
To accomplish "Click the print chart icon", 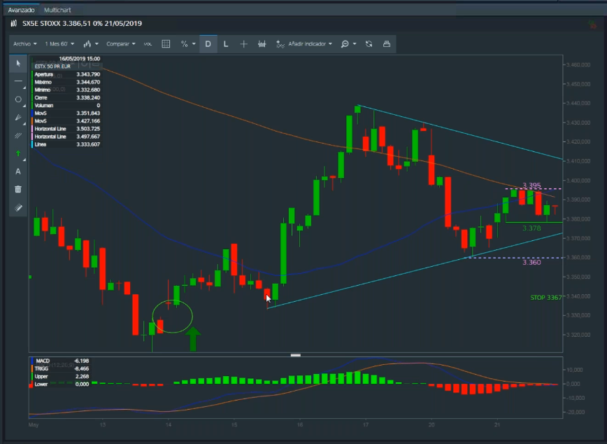I will pyautogui.click(x=386, y=44).
